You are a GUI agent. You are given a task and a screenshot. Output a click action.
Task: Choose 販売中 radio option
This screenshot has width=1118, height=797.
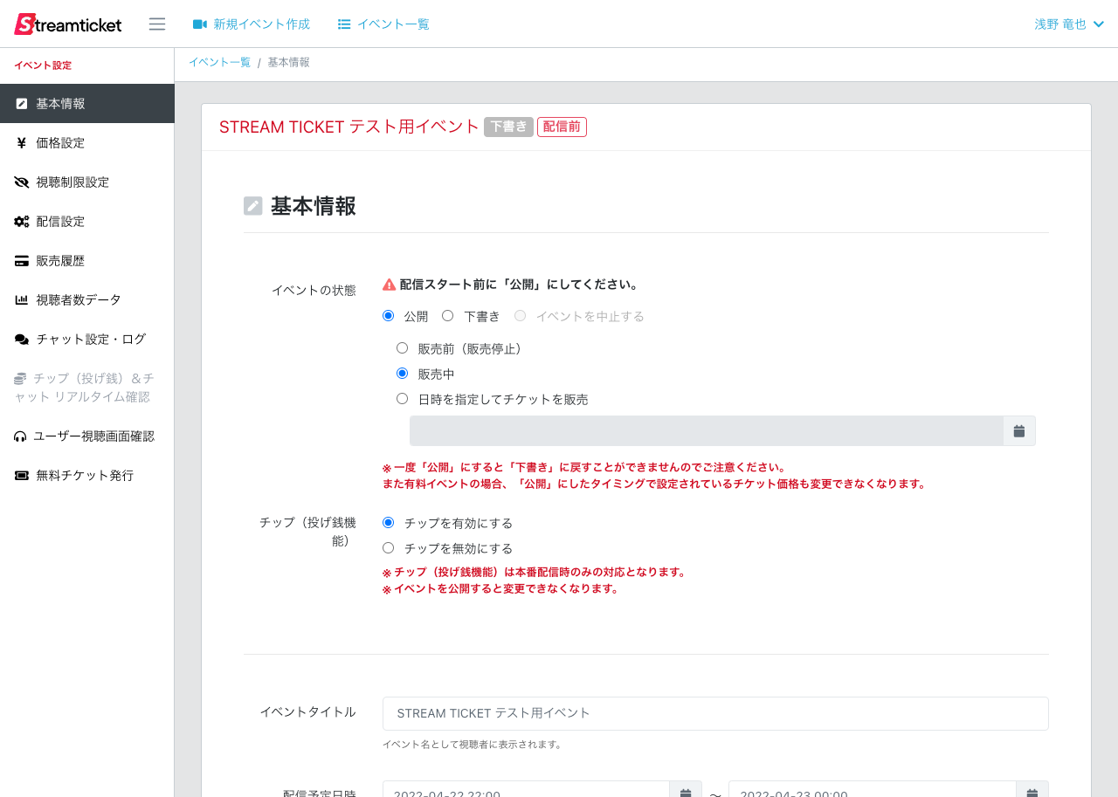coord(402,374)
